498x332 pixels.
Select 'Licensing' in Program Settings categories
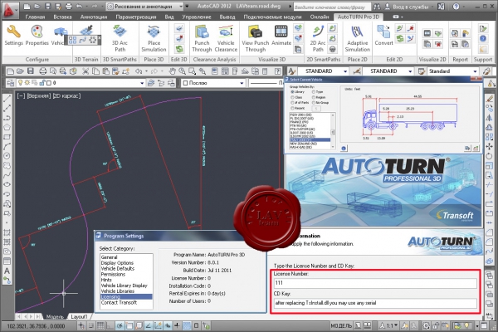tap(126, 296)
